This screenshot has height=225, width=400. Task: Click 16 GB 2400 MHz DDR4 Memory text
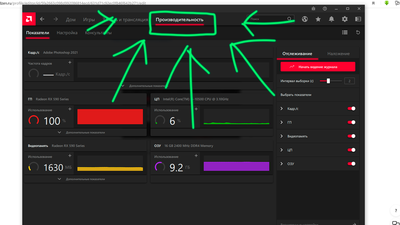coord(189,146)
